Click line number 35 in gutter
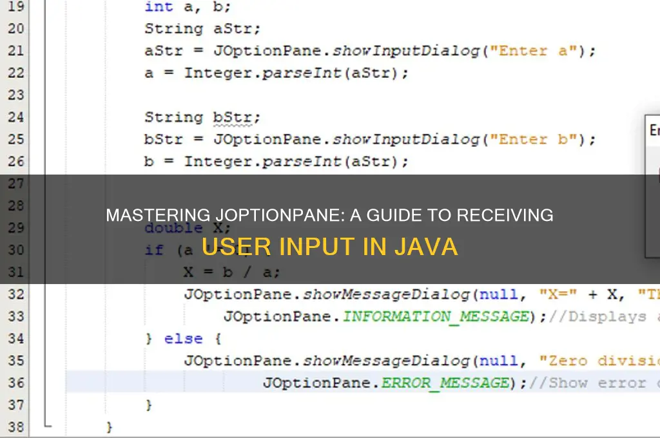The width and height of the screenshot is (660, 438). click(16, 361)
